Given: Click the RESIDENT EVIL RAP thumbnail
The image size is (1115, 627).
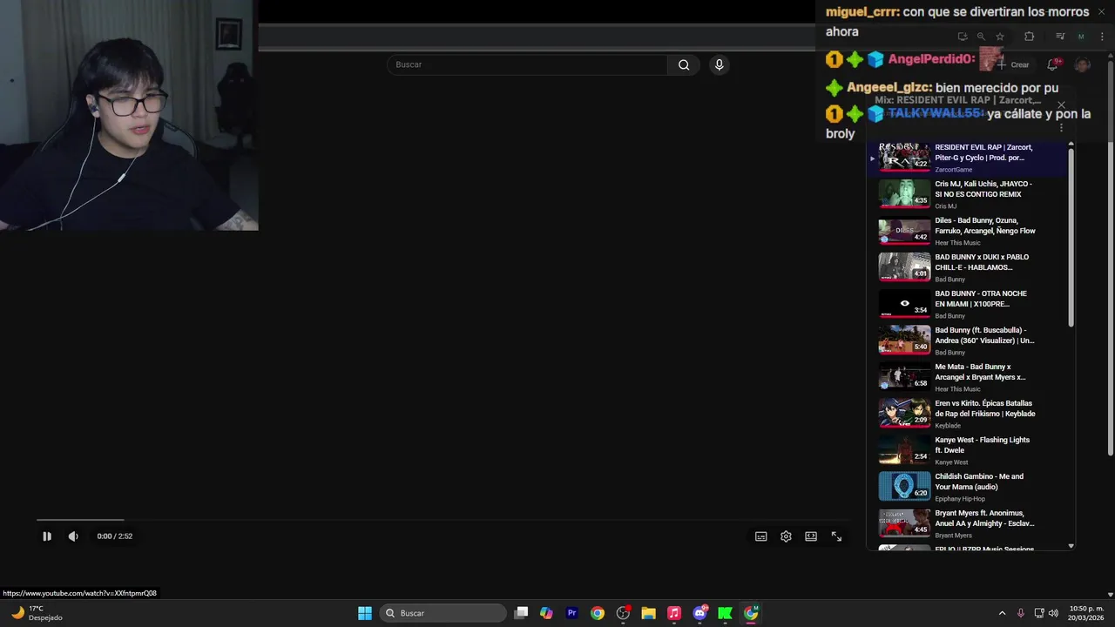Looking at the screenshot, I should [904, 158].
